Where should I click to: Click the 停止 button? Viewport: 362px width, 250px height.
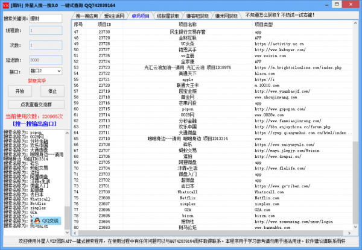(x=52, y=91)
